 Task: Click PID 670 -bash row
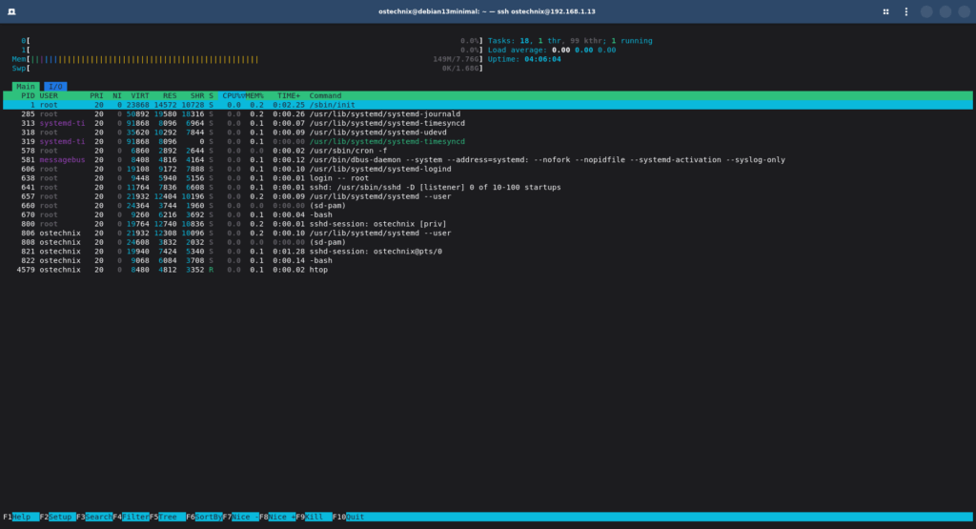pyautogui.click(x=488, y=214)
